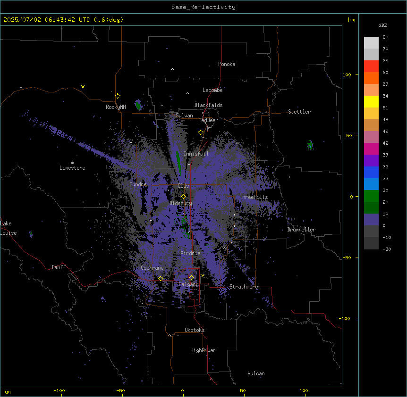The image size is (407, 397).
Task: Click the white caret marker northwest of Strathmore
Action: coord(225,248)
